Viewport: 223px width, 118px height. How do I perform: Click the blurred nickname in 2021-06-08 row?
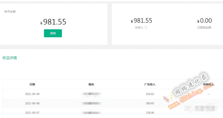tap(91, 103)
